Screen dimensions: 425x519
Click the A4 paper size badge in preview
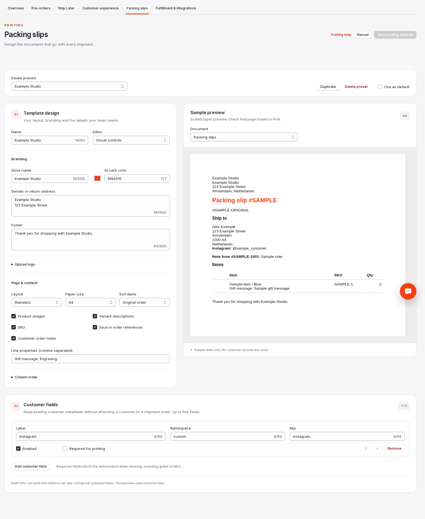(x=405, y=116)
